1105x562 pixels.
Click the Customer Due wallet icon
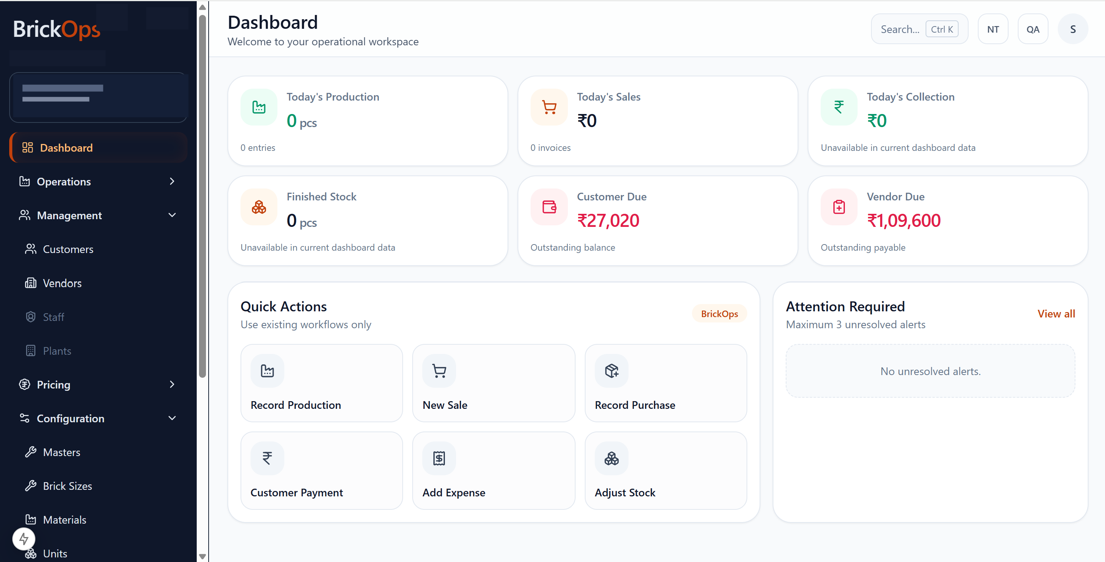click(549, 207)
